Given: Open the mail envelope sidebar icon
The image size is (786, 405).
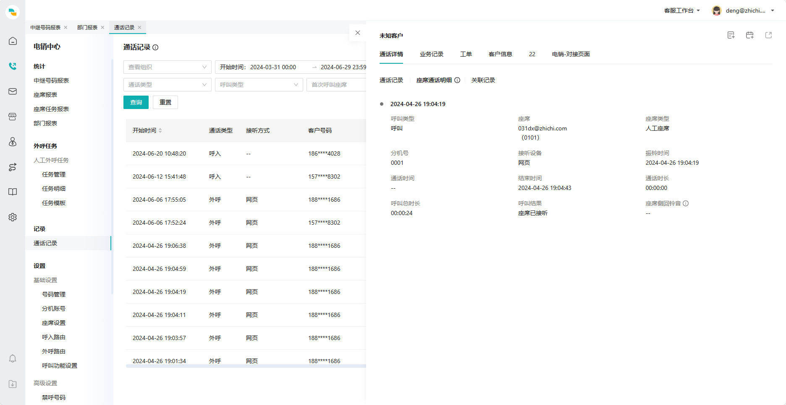Looking at the screenshot, I should pyautogui.click(x=13, y=91).
